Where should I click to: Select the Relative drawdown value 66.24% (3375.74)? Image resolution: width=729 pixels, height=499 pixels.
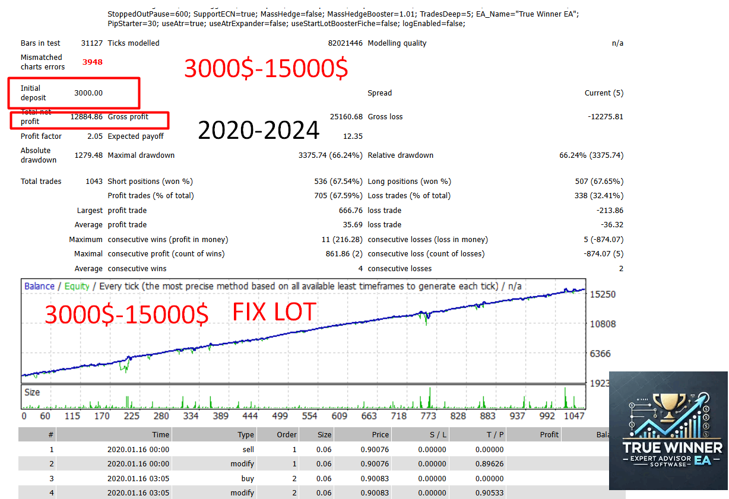pyautogui.click(x=591, y=155)
